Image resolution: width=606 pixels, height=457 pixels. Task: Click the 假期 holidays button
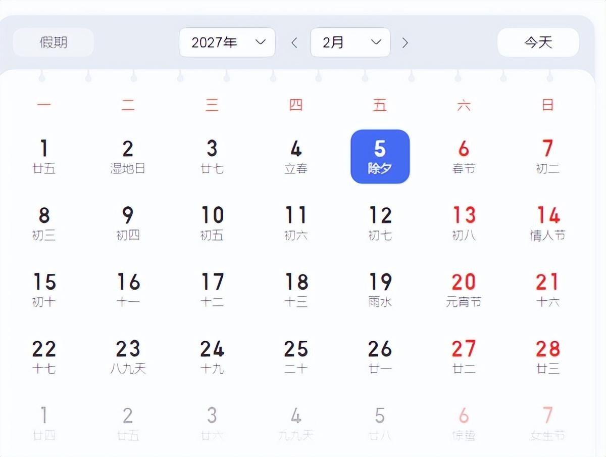coord(54,42)
